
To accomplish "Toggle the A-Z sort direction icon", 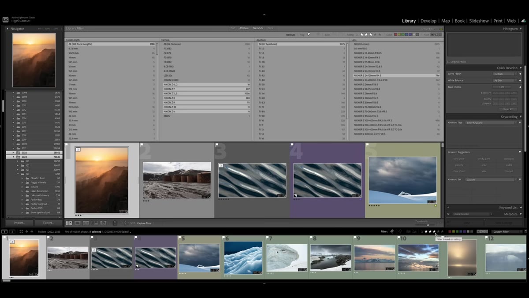I will tap(125, 223).
